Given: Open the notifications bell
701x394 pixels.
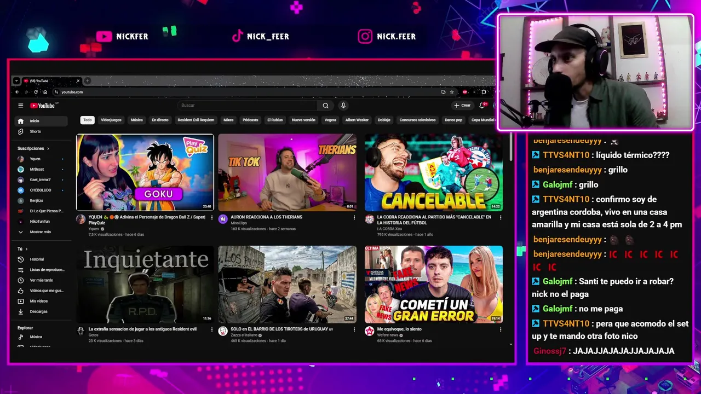Looking at the screenshot, I should 482,105.
